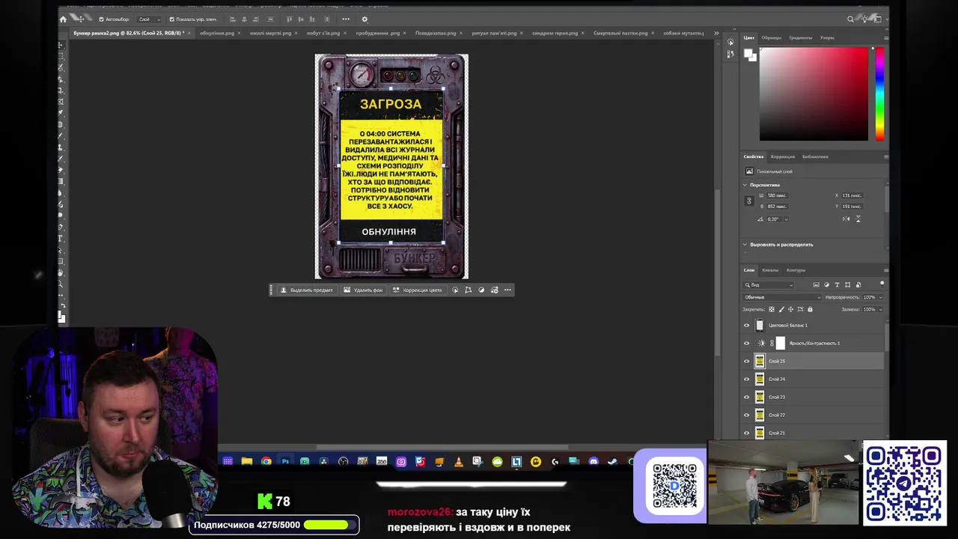Open the Заливка fill dropdown arrow
958x539 pixels.
pos(880,309)
